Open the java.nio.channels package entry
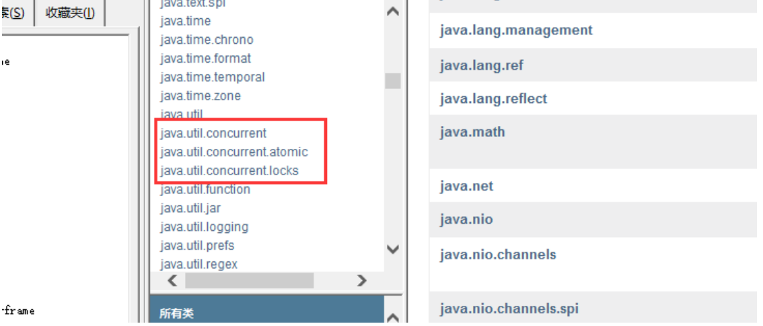This screenshot has width=763, height=326. point(498,255)
